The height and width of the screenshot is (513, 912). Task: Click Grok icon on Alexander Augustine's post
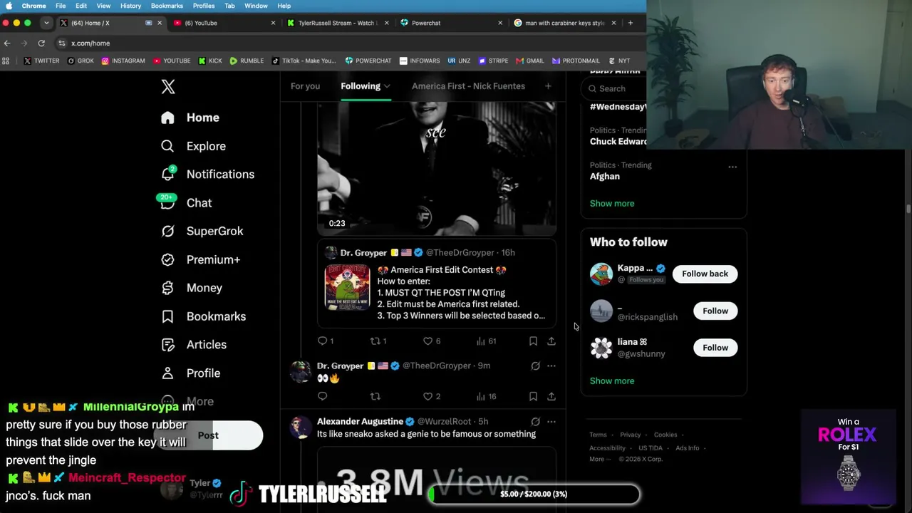tap(536, 422)
